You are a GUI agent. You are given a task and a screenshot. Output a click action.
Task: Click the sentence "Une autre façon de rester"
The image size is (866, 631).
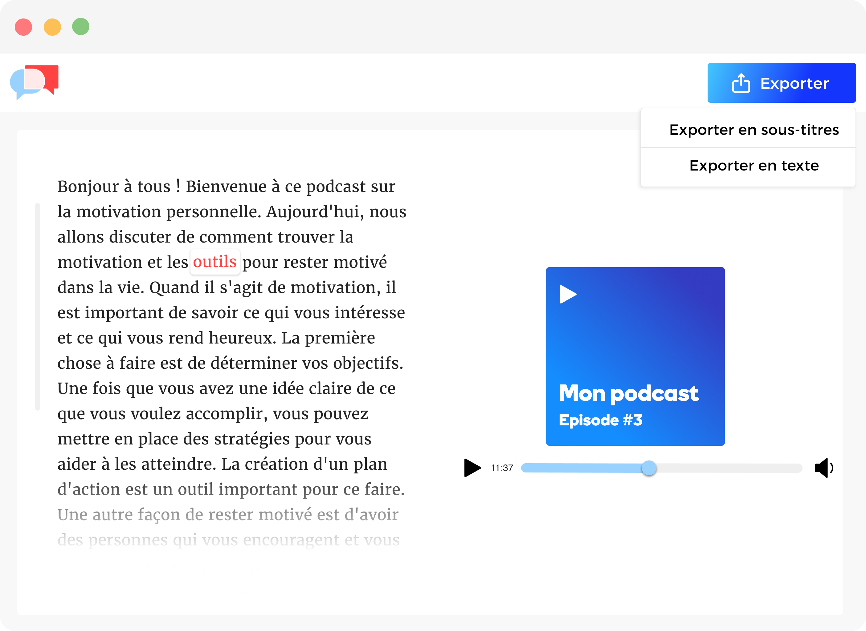[x=156, y=515]
